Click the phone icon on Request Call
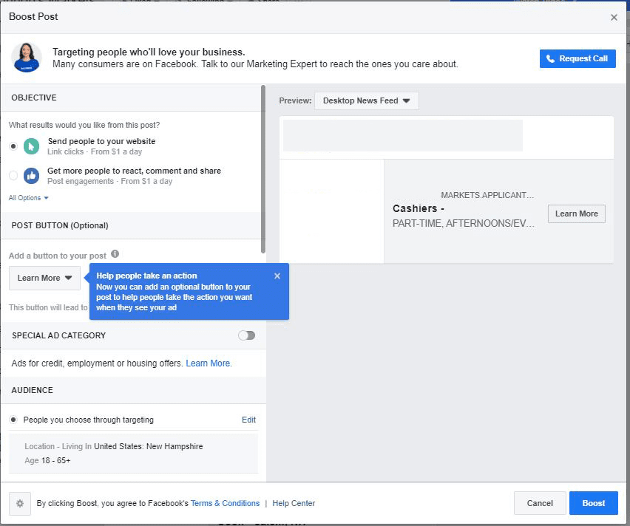Viewport: 630px width, 526px height. point(549,58)
